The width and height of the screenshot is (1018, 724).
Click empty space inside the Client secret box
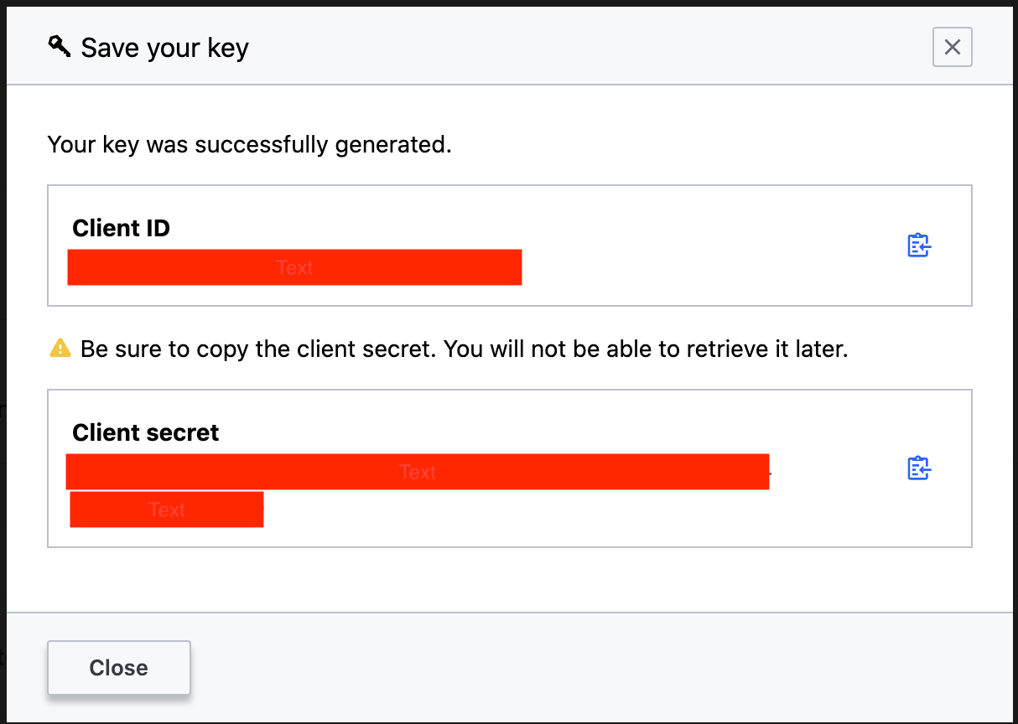(587, 515)
